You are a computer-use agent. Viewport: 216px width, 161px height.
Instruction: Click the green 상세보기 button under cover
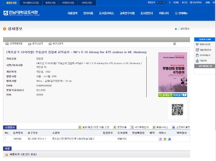pyautogui.click(x=165, y=95)
